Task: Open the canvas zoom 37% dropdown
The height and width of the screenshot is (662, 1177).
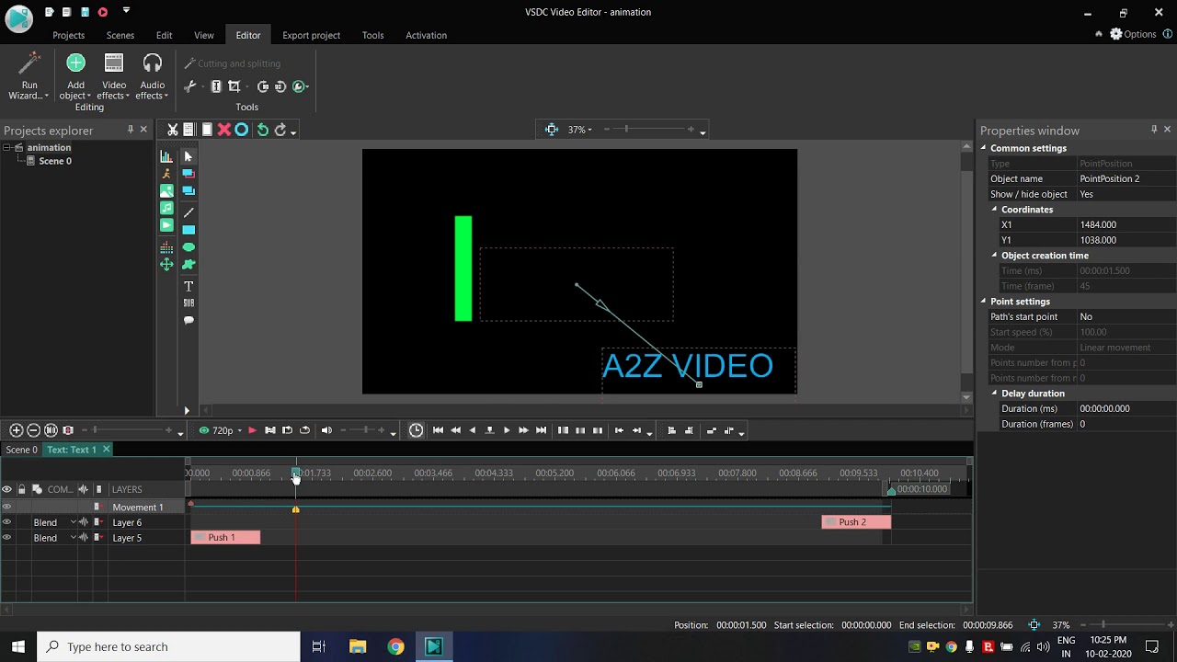Action: (589, 130)
